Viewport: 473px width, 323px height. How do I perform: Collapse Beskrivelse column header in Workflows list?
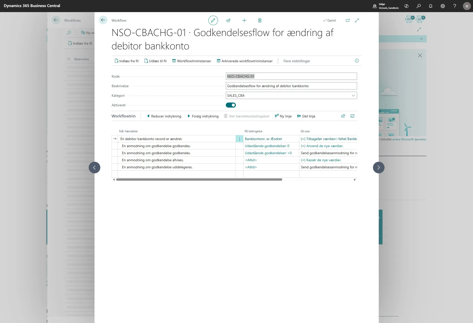[69, 59]
